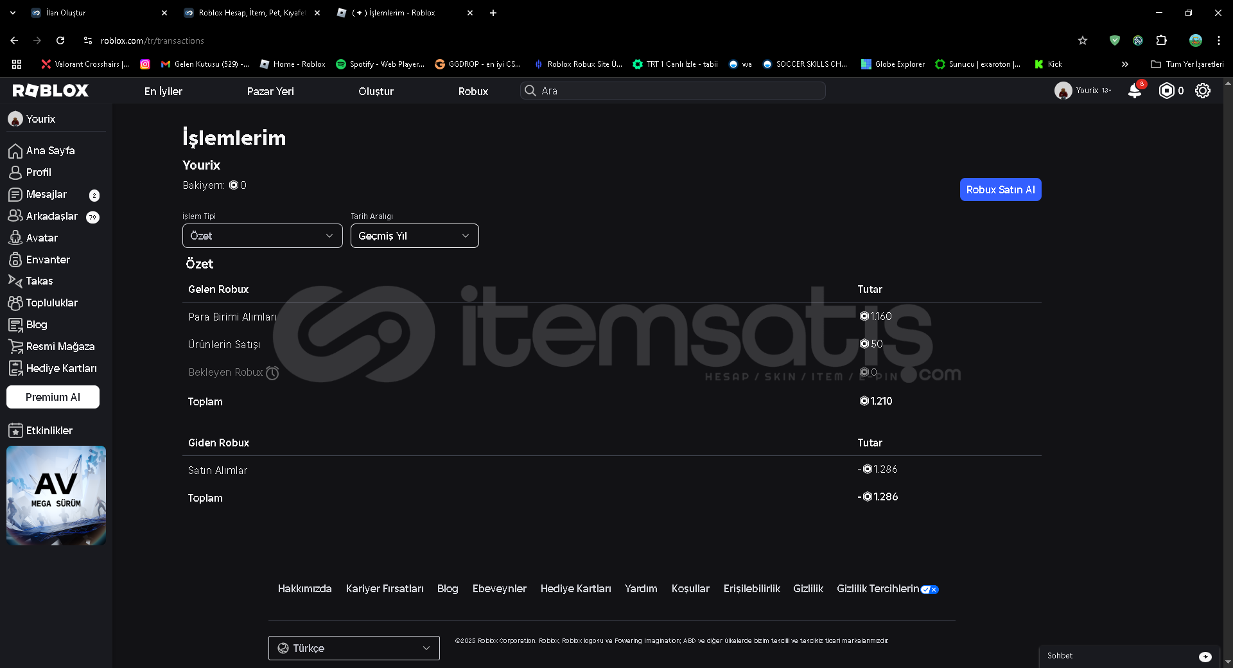Viewport: 1233px width, 668px height.
Task: Open the Yourix account in the header
Action: (1083, 91)
